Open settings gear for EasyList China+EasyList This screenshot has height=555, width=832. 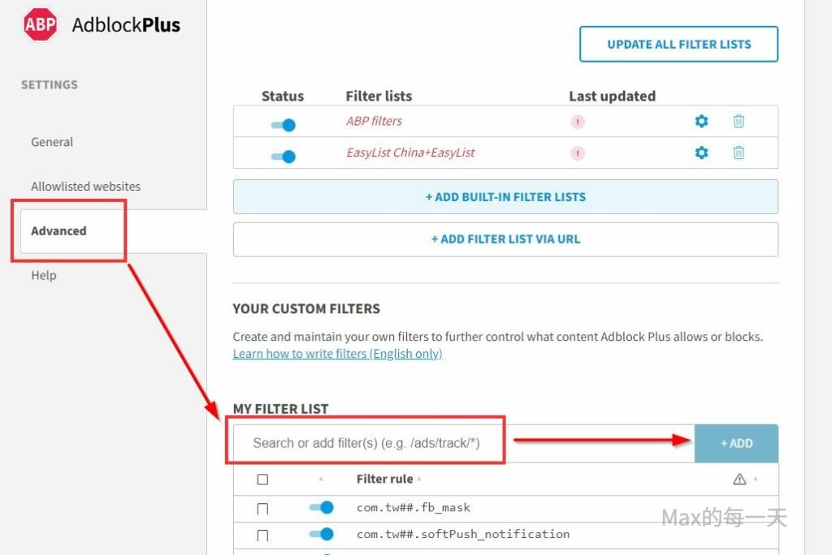pyautogui.click(x=701, y=153)
